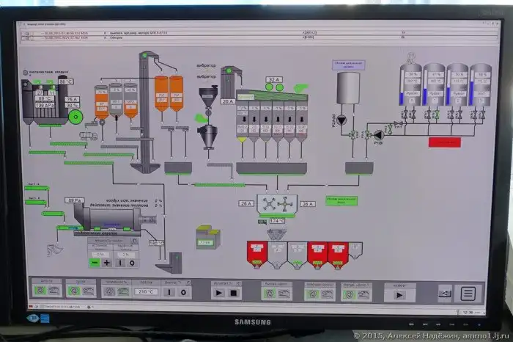This screenshot has width=513, height=342.
Task: Click the 216 °C temperature setpoint field
Action: click(x=145, y=292)
